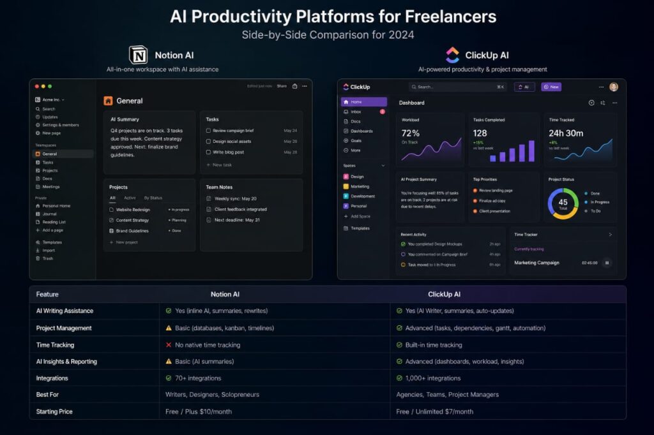Collapse the ClickUp Spaces section chevron
654x435 pixels.
pyautogui.click(x=383, y=166)
